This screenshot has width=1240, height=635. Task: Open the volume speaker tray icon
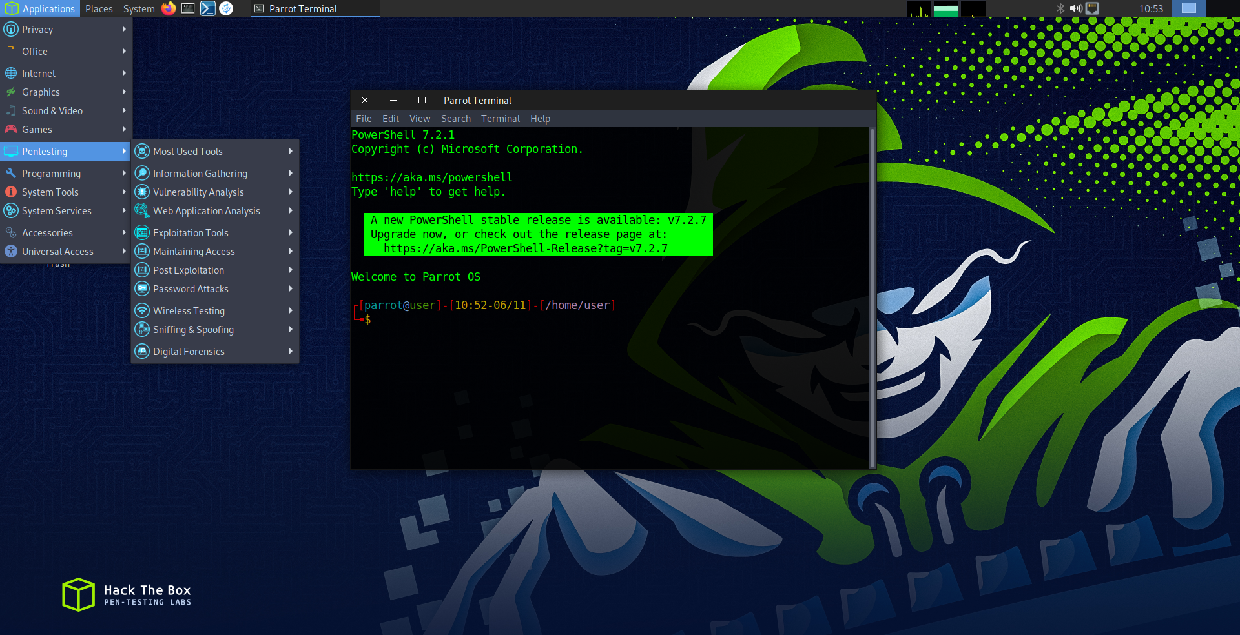click(x=1075, y=8)
